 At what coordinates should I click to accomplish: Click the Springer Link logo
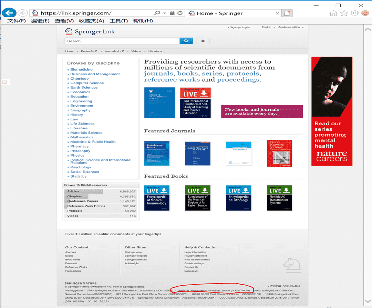pyautogui.click(x=90, y=32)
